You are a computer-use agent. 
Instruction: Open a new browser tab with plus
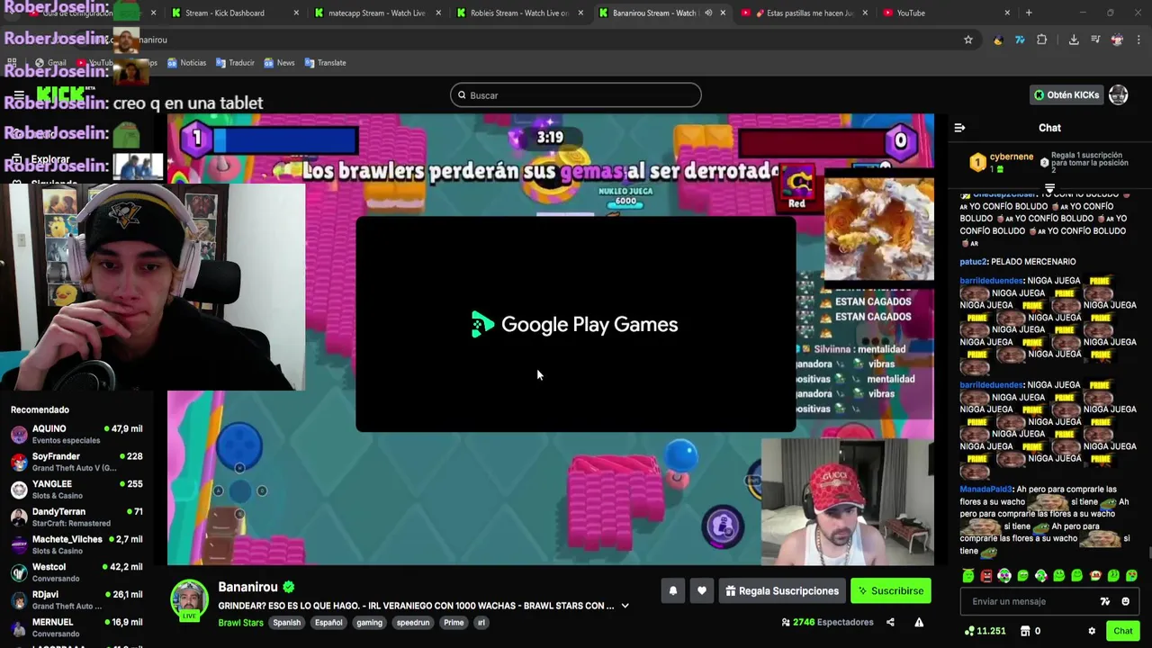tap(1029, 13)
